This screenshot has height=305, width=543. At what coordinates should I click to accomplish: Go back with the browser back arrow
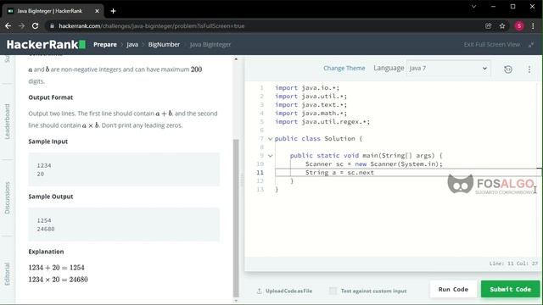point(8,26)
